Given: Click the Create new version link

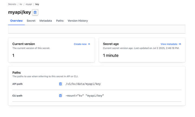Looking at the screenshot, I should click(82, 44).
